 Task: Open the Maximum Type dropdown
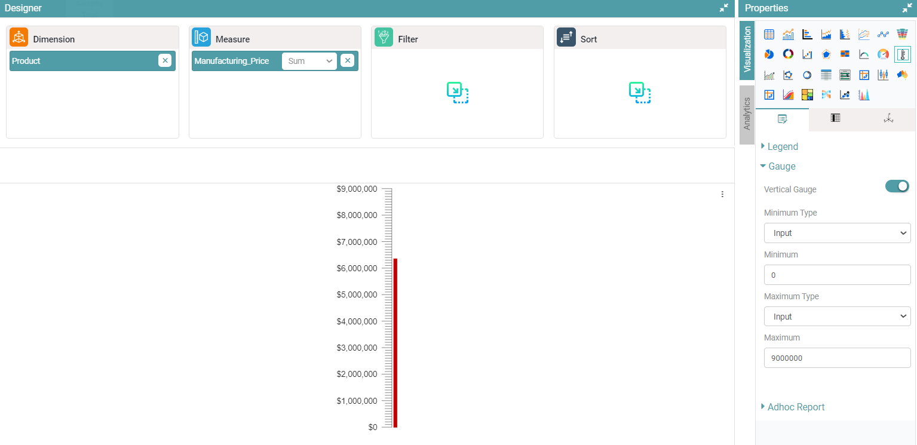click(x=837, y=317)
